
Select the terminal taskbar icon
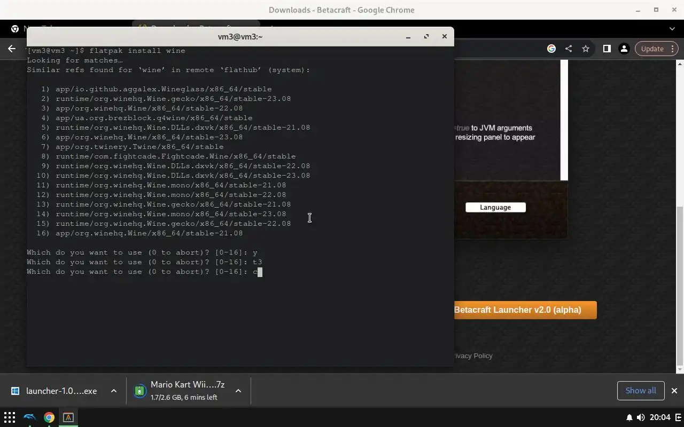pyautogui.click(x=68, y=417)
